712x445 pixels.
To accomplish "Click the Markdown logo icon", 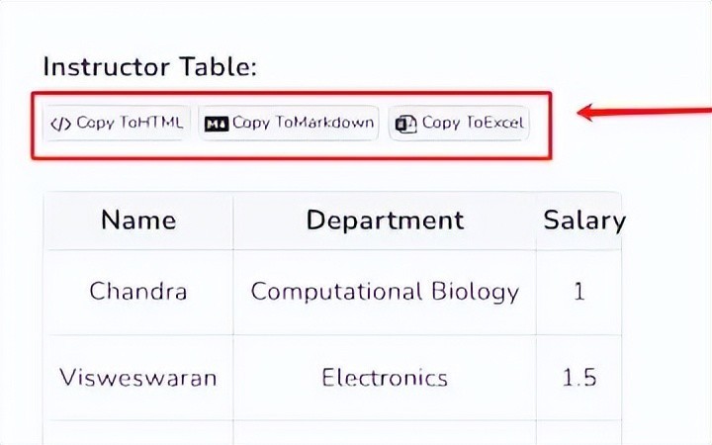I will click(216, 124).
